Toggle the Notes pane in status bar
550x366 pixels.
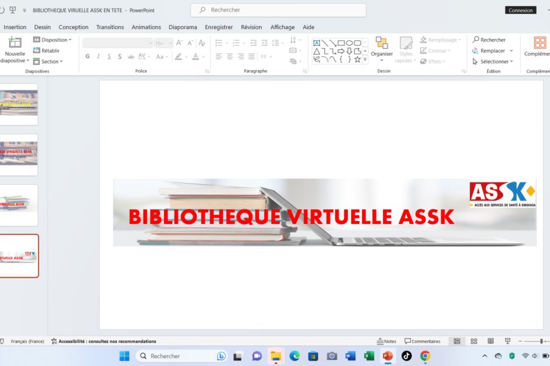click(386, 341)
